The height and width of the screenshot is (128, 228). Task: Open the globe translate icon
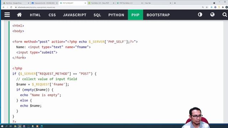(212, 15)
